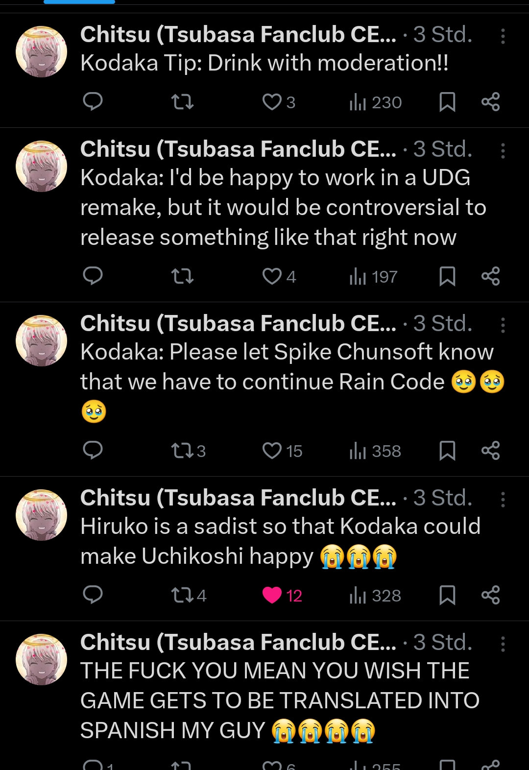529x770 pixels.
Task: View analytics for tweet with 230 views
Action: coord(376,102)
